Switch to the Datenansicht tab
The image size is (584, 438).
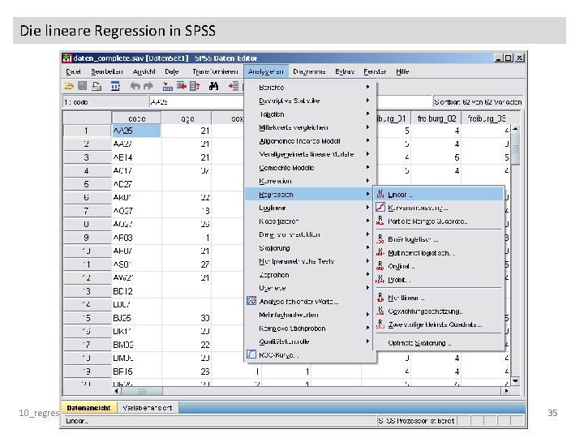(88, 408)
